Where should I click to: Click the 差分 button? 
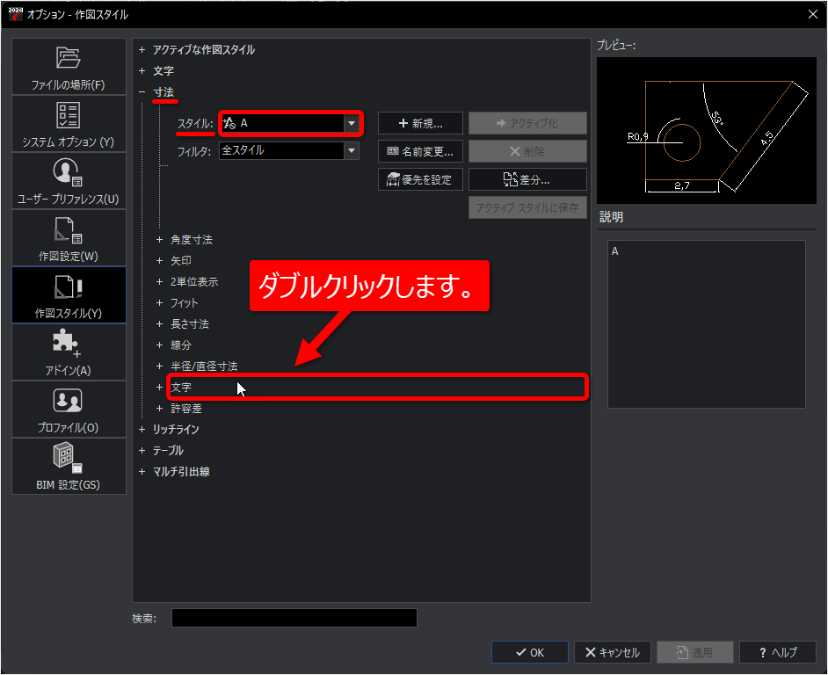527,179
